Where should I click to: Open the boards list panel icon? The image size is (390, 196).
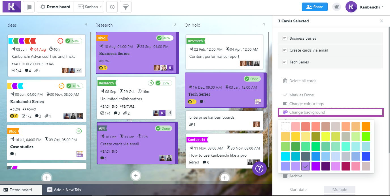(29, 7)
